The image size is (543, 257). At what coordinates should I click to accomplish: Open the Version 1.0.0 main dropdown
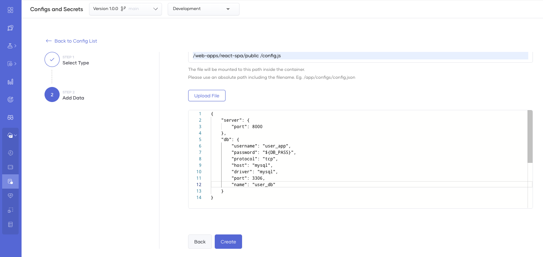point(125,9)
